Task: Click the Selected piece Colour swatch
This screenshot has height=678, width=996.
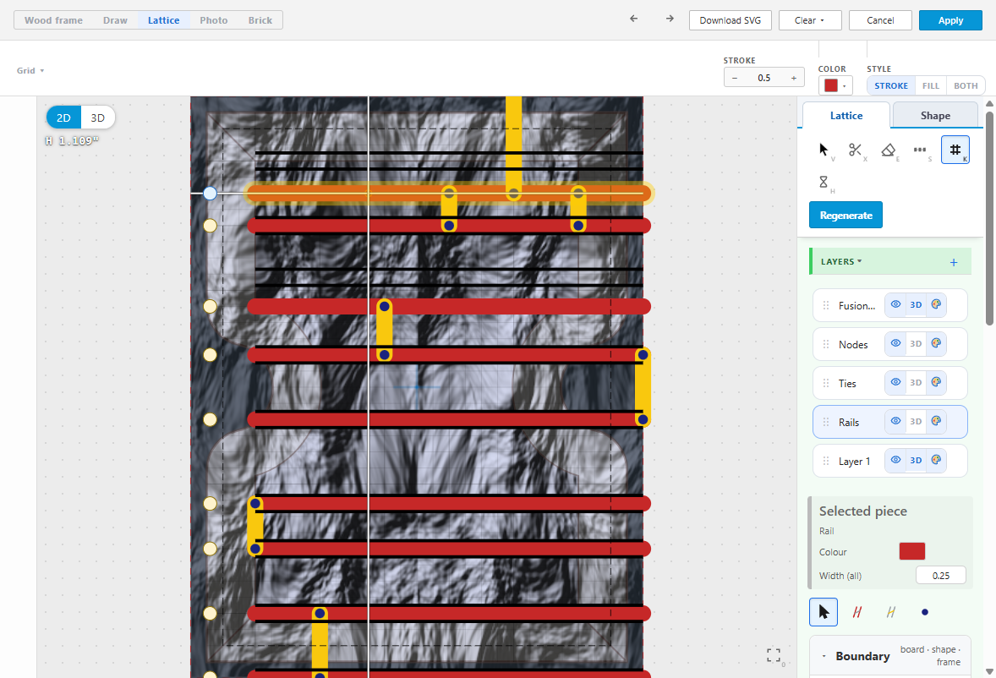Action: pyautogui.click(x=911, y=551)
